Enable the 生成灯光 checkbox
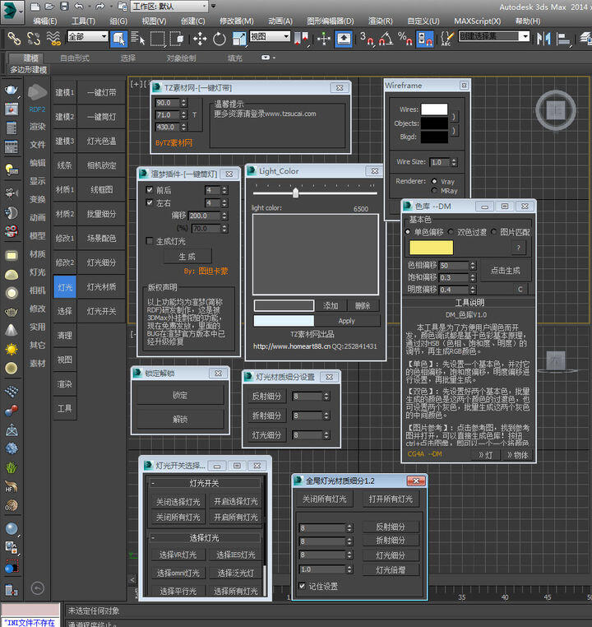The image size is (592, 627). [149, 241]
